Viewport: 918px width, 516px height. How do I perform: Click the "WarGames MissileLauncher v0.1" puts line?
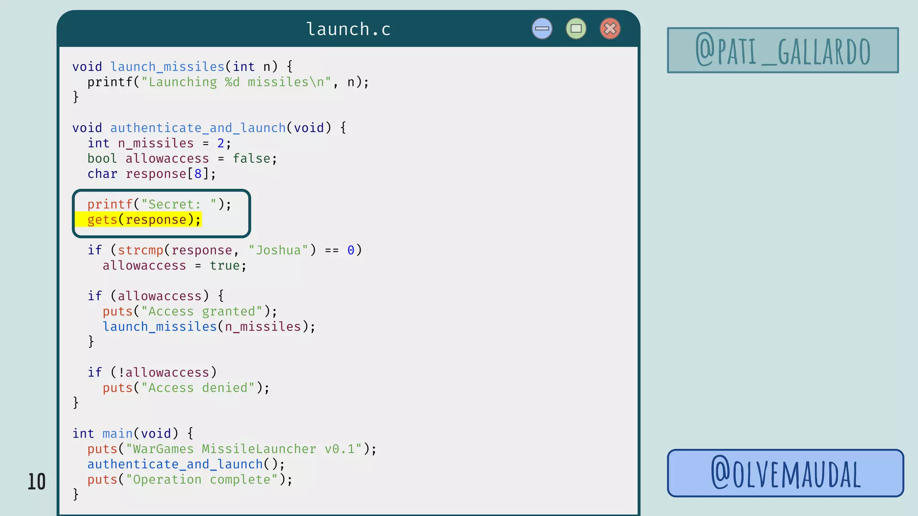(232, 449)
